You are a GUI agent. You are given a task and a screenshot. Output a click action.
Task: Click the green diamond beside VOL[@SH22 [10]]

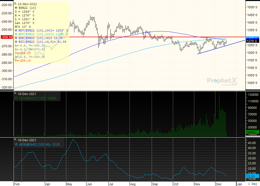pyautogui.click(x=16, y=98)
